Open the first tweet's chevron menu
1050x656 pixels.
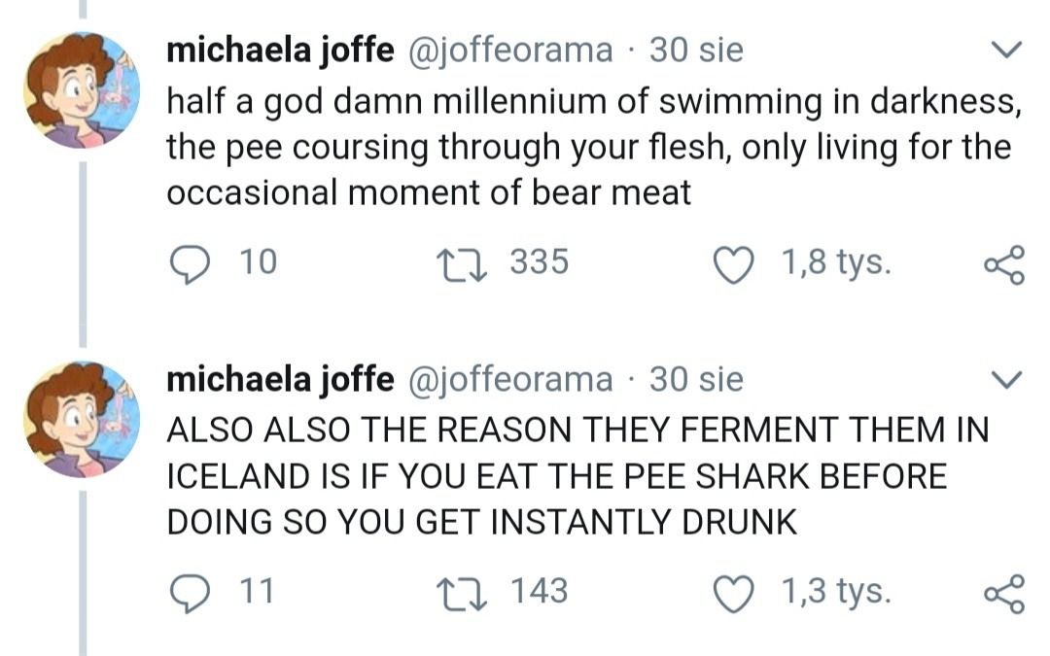[x=1005, y=49]
